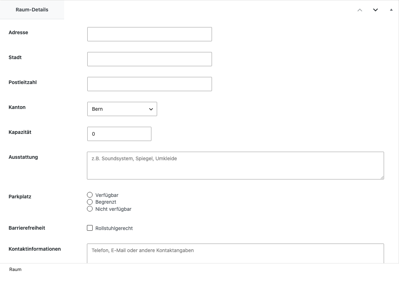Click into the Adresse text field
Viewport: 399px width, 287px height.
tap(150, 34)
